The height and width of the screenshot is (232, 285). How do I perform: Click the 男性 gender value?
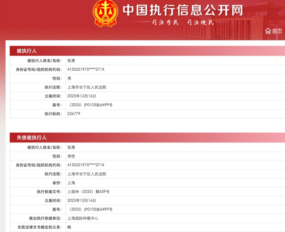click(71, 156)
